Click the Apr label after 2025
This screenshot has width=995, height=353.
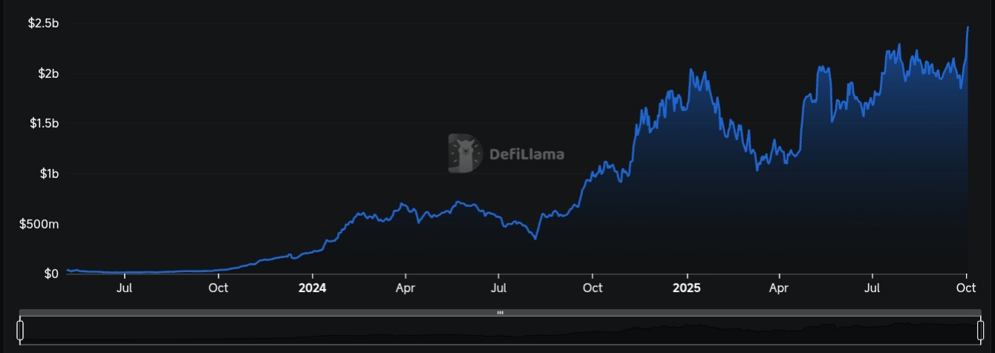pyautogui.click(x=779, y=287)
